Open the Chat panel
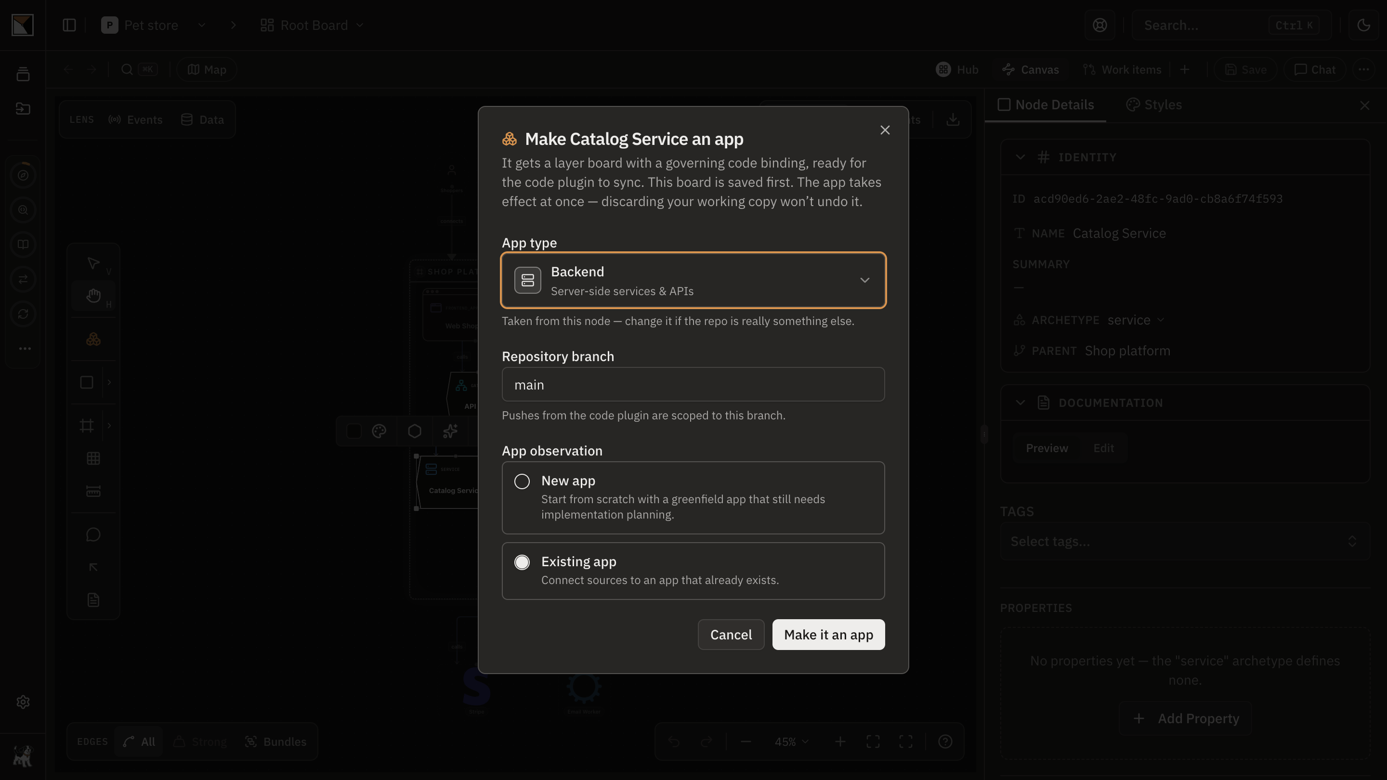Image resolution: width=1387 pixels, height=780 pixels. pyautogui.click(x=1315, y=69)
